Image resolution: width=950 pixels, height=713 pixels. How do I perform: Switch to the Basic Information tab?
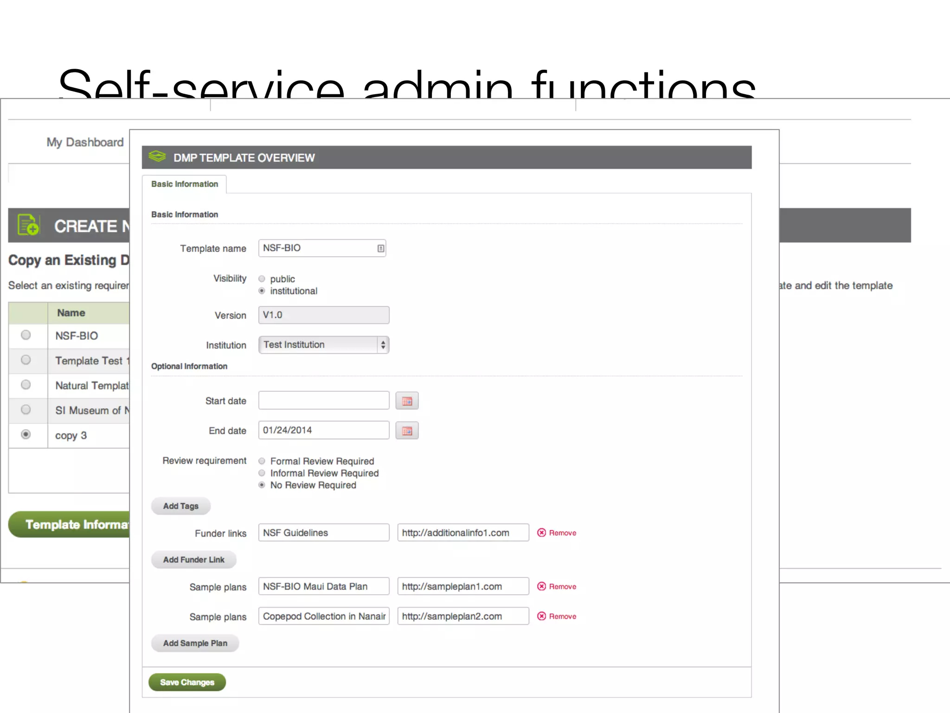point(185,184)
